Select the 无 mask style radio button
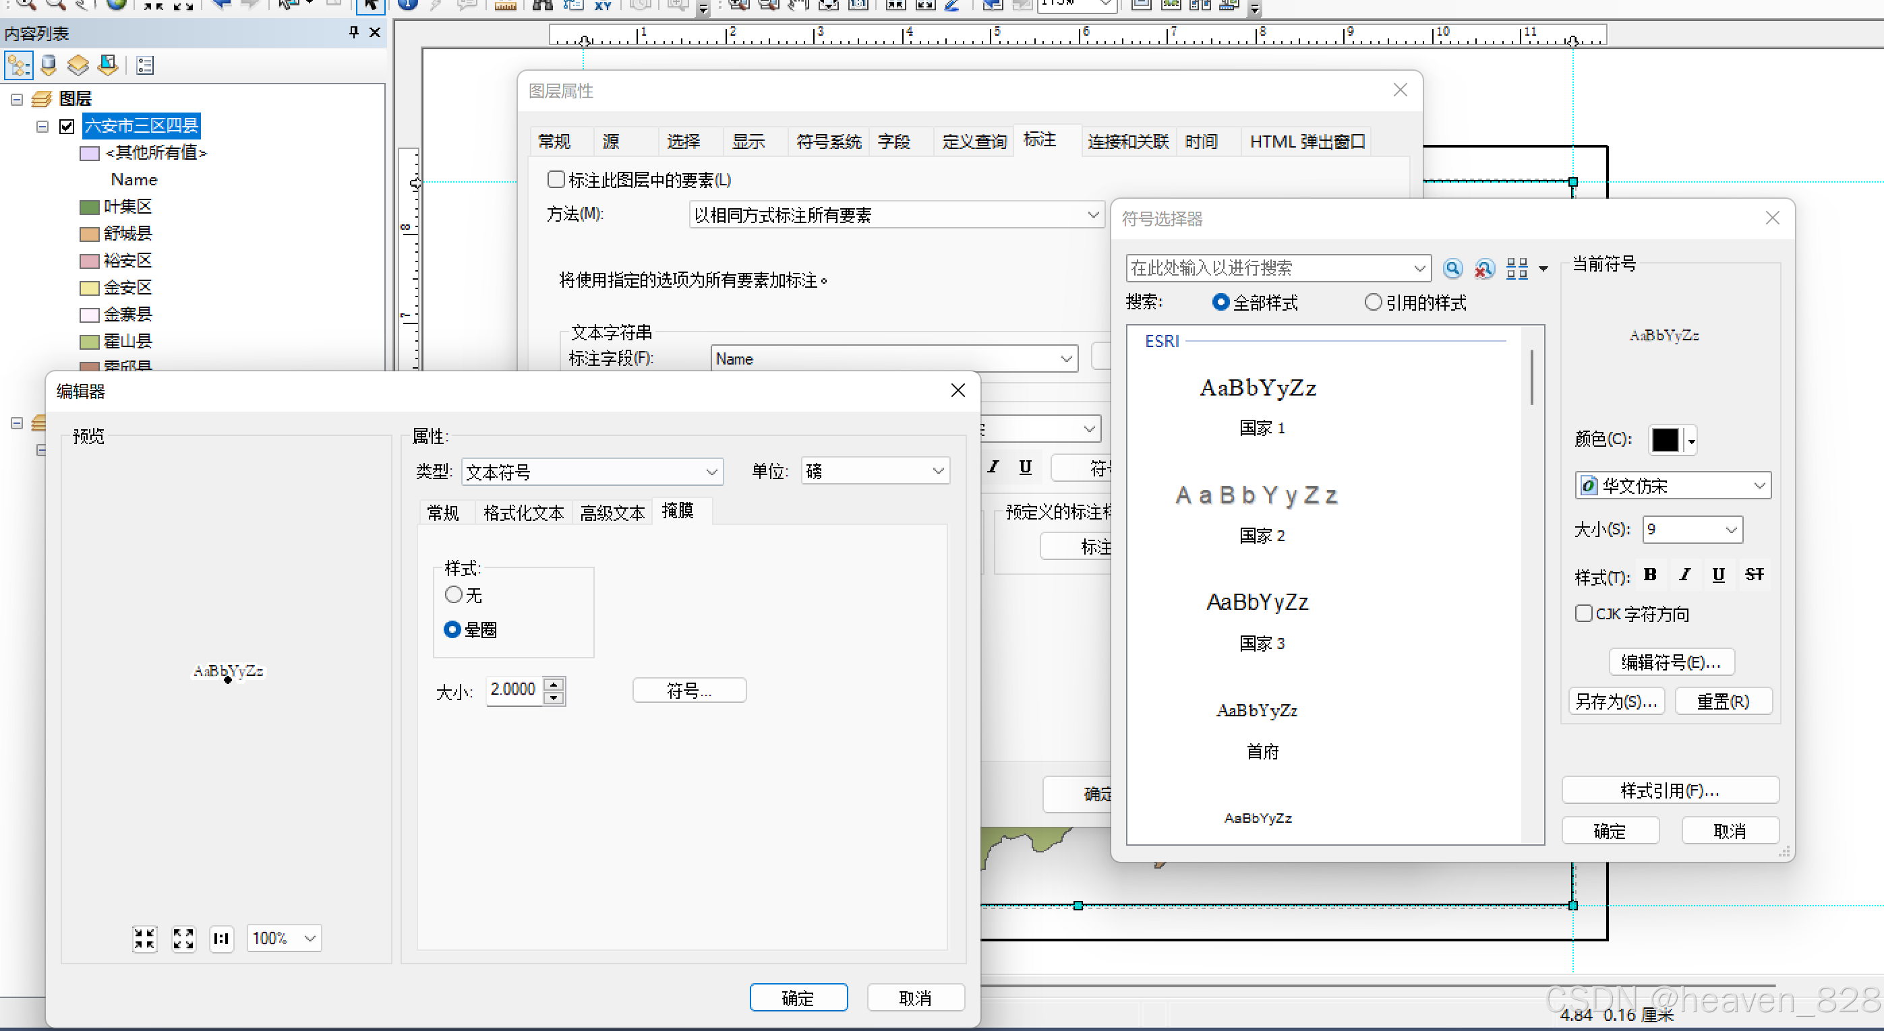Screen dimensions: 1884x1031 click(453, 595)
